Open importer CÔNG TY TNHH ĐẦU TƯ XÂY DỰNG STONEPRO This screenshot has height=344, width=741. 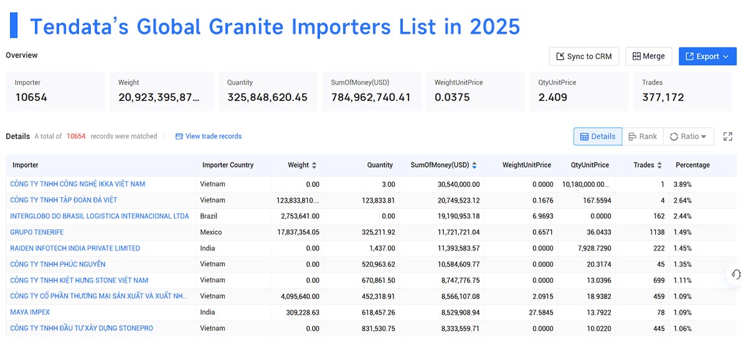82,328
